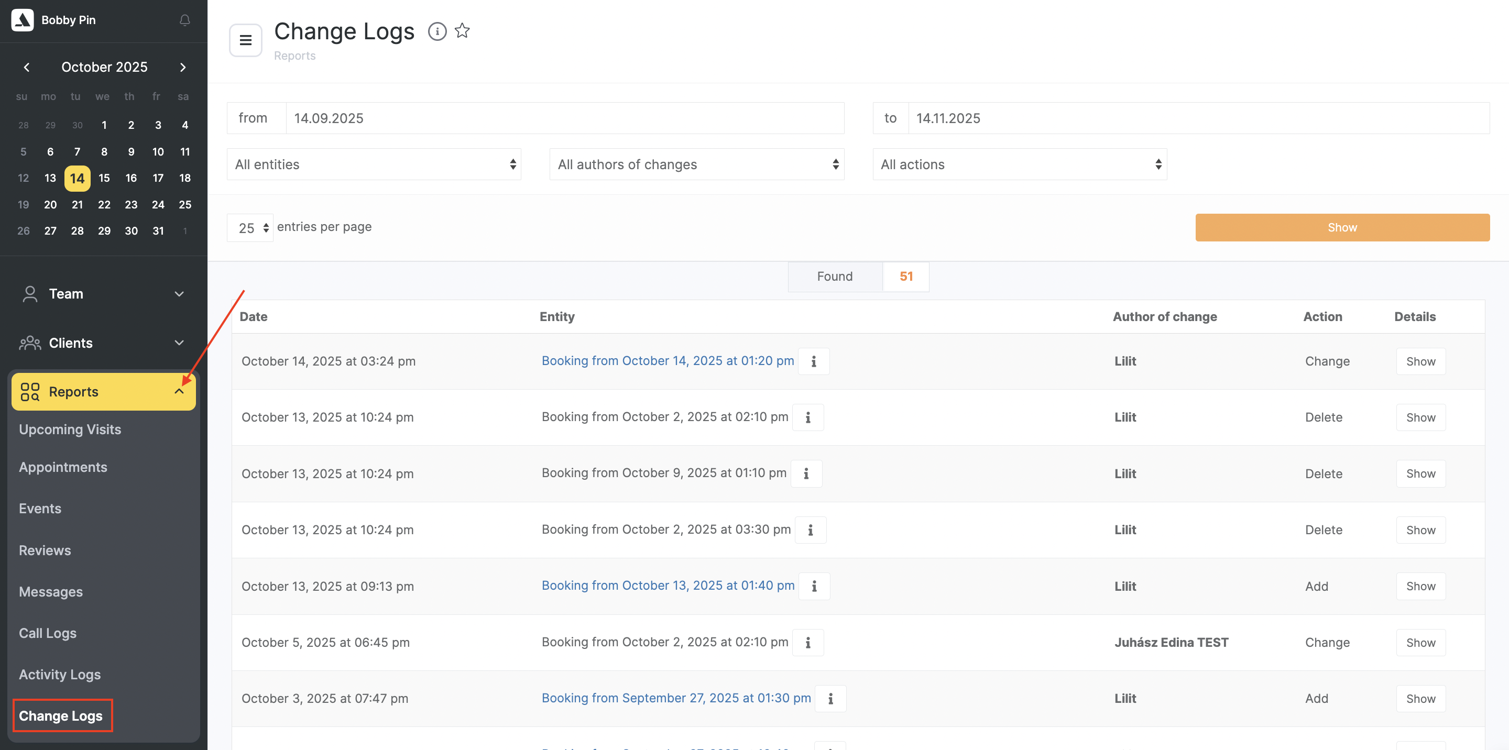The image size is (1509, 750).
Task: Click the from date input field
Action: pyautogui.click(x=564, y=118)
